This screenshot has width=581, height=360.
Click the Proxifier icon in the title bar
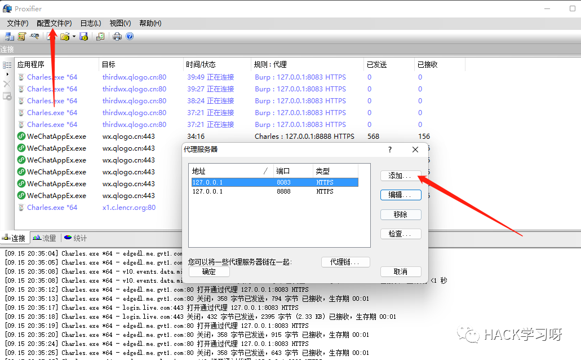(x=7, y=8)
